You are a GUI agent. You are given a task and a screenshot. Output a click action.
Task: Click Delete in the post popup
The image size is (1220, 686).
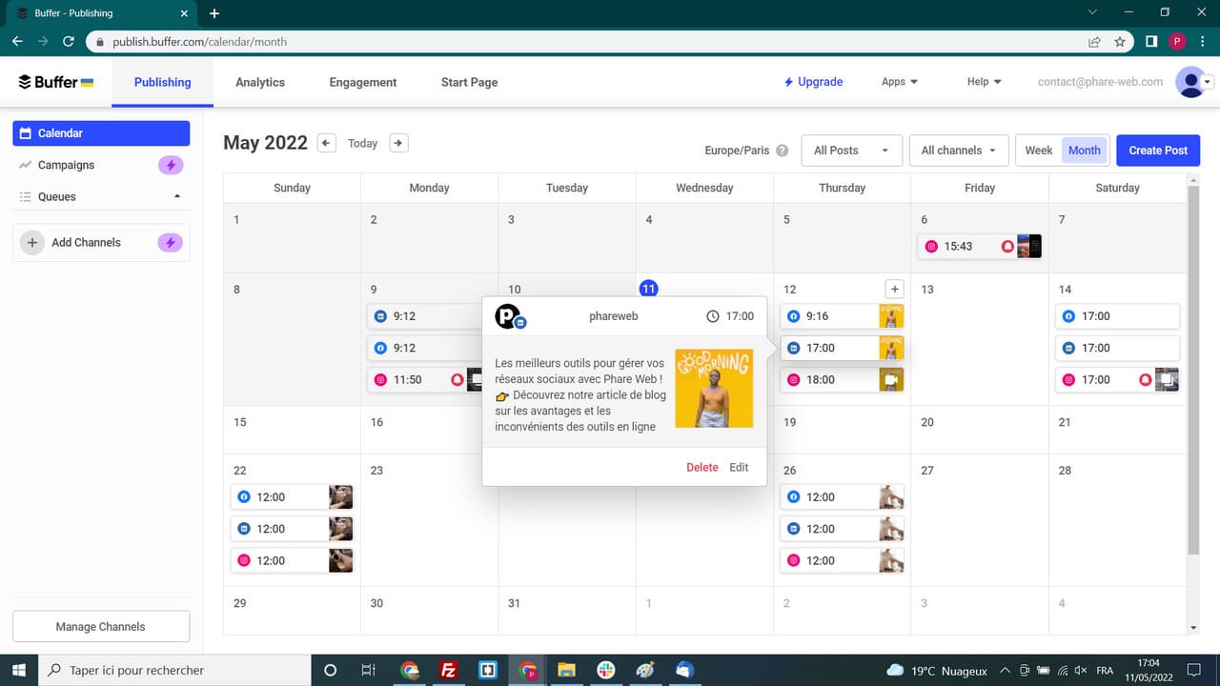click(702, 467)
